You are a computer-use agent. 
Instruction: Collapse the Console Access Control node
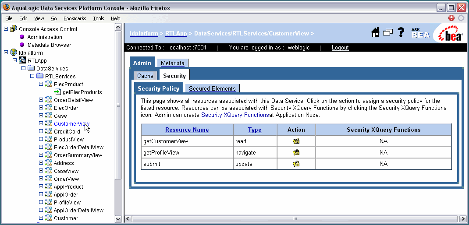coord(6,29)
